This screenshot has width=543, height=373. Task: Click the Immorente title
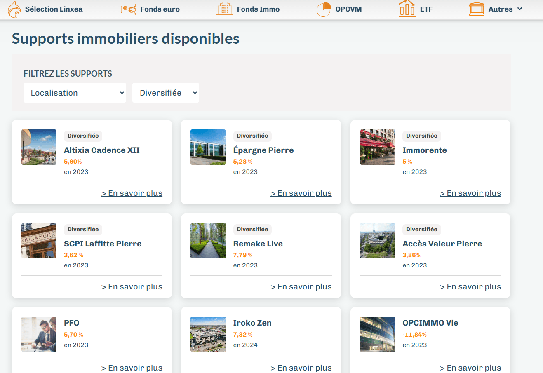pyautogui.click(x=425, y=150)
